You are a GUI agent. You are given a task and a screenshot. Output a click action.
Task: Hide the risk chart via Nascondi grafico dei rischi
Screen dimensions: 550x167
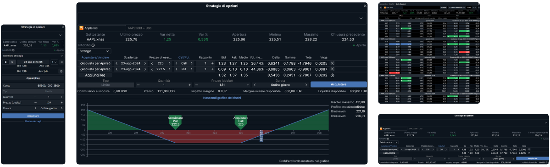pos(222,98)
